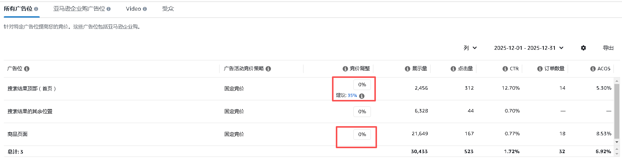Click info icon beside 广告位 column header

(27, 69)
